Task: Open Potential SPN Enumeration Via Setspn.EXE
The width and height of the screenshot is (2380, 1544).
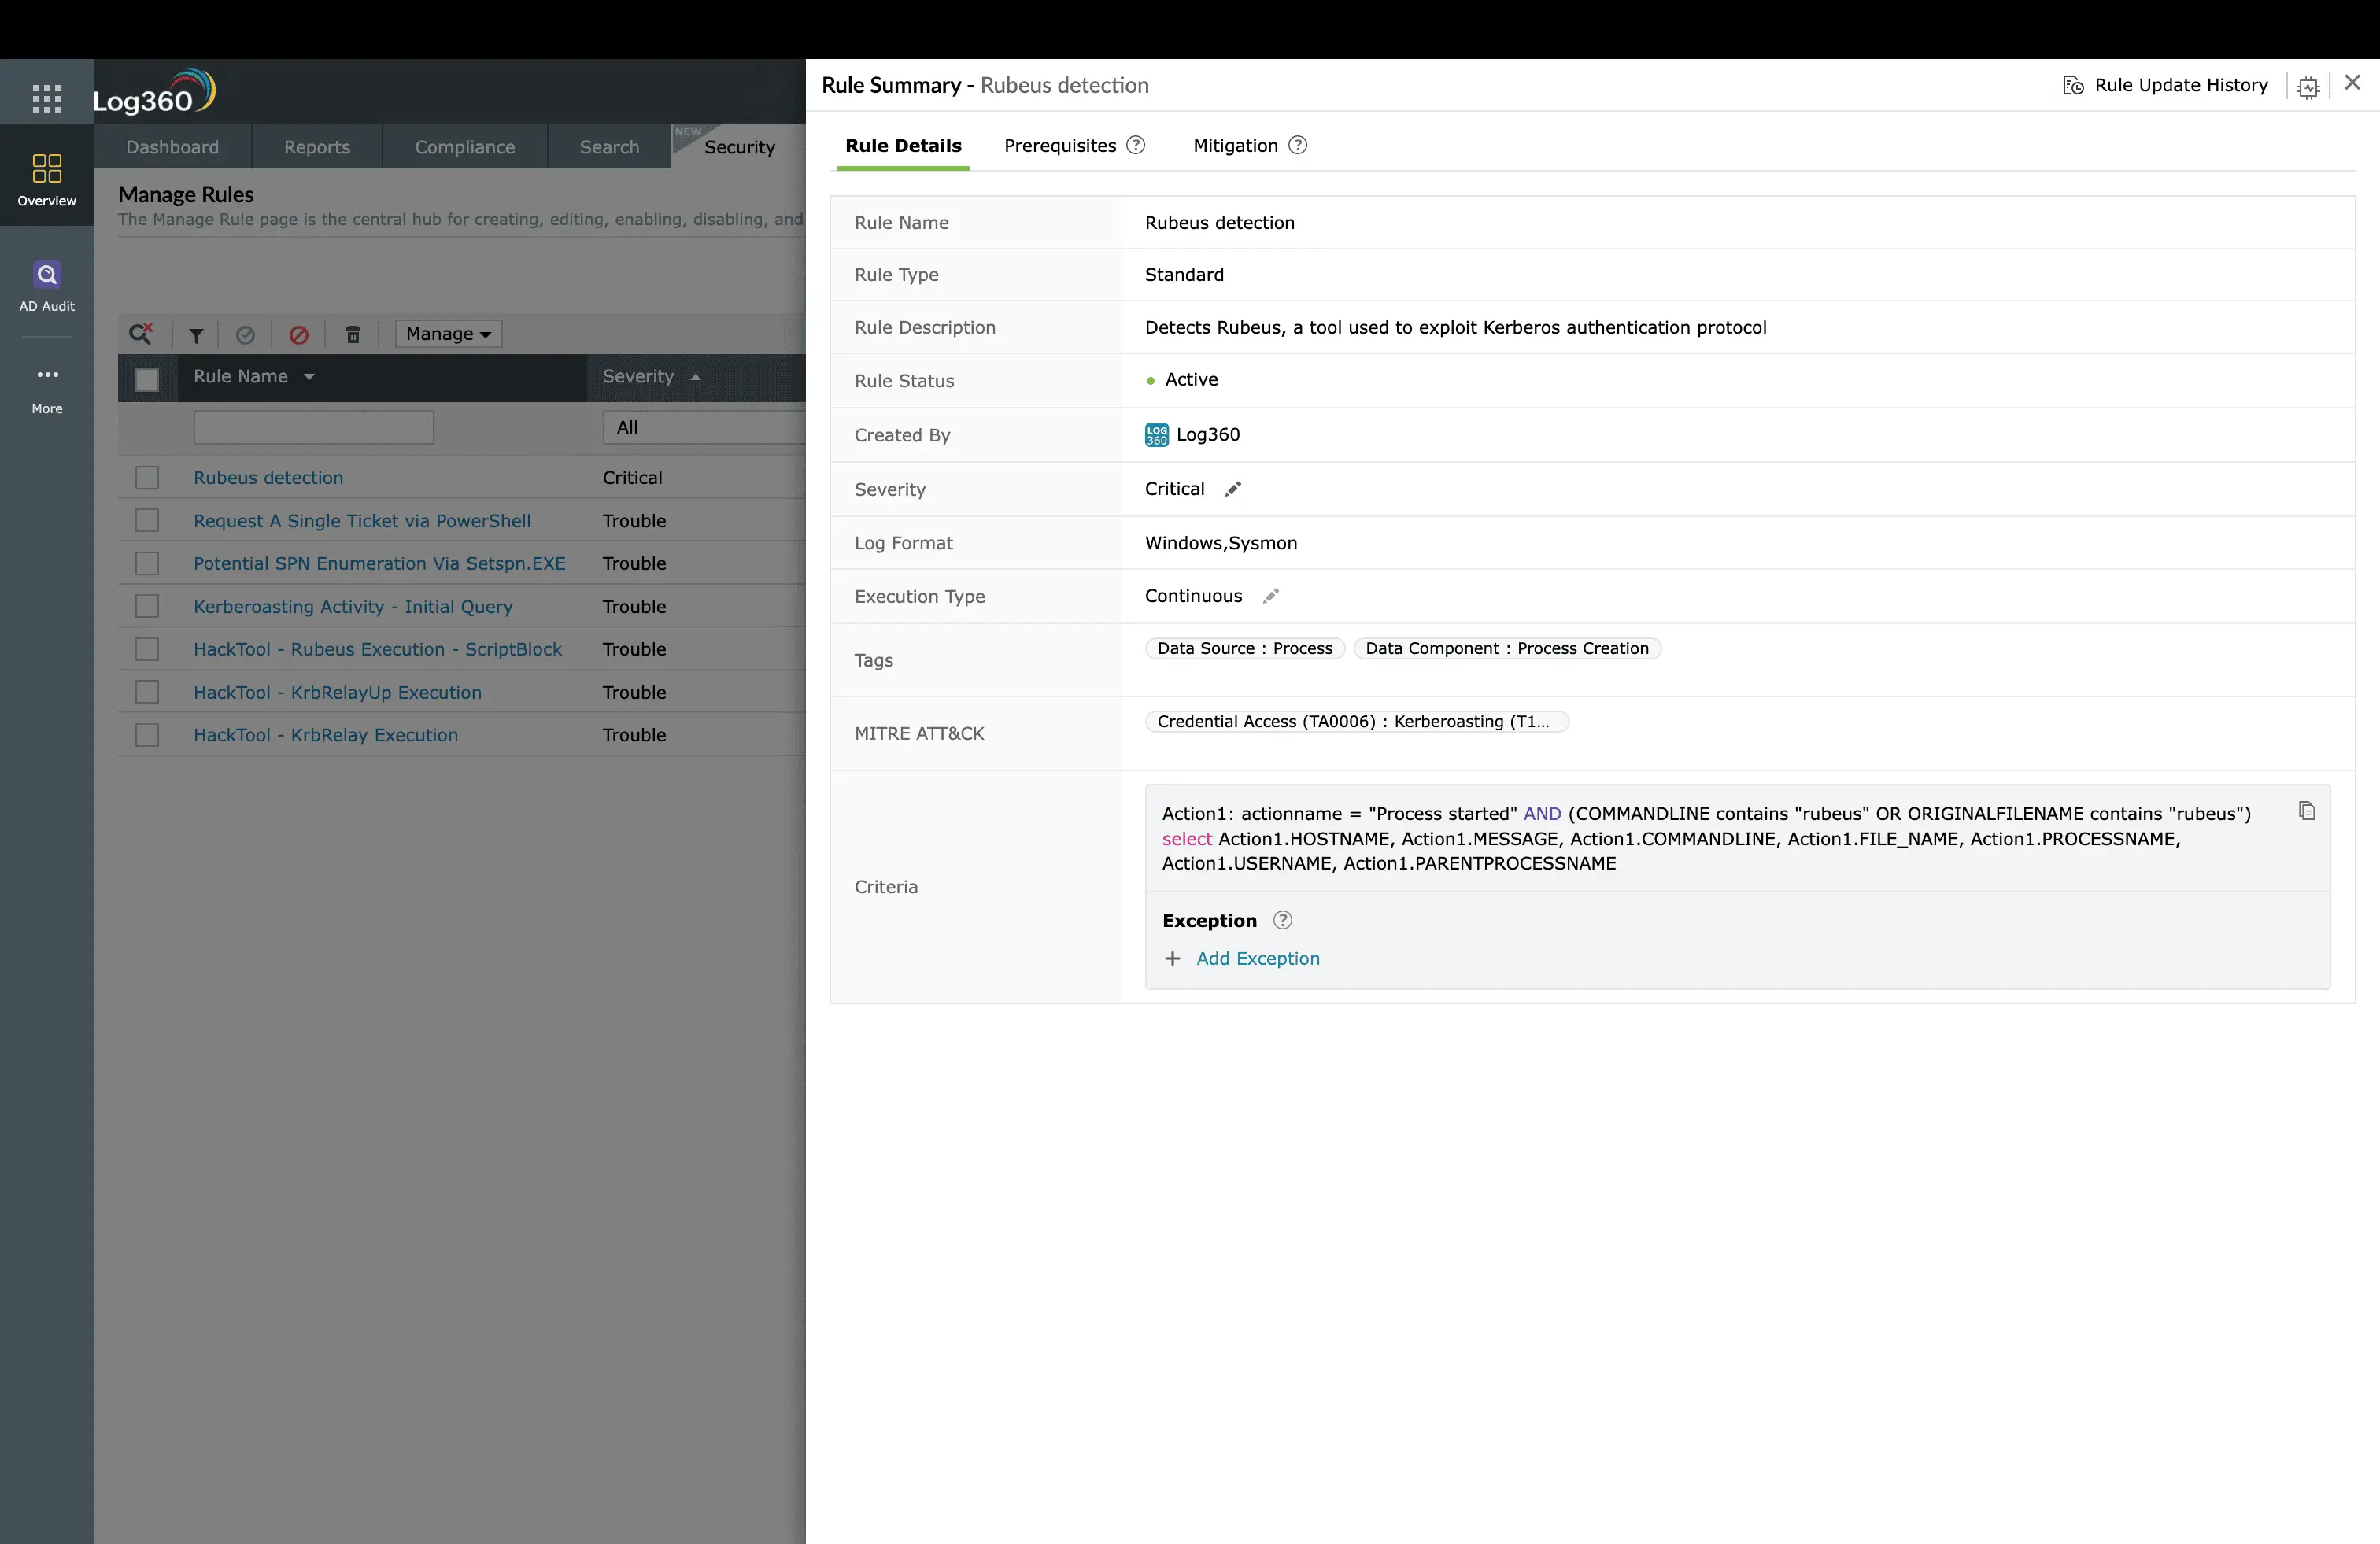Action: coord(379,564)
